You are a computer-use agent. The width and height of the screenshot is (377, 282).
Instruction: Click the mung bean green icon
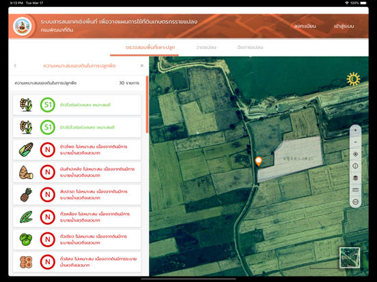pos(26,239)
